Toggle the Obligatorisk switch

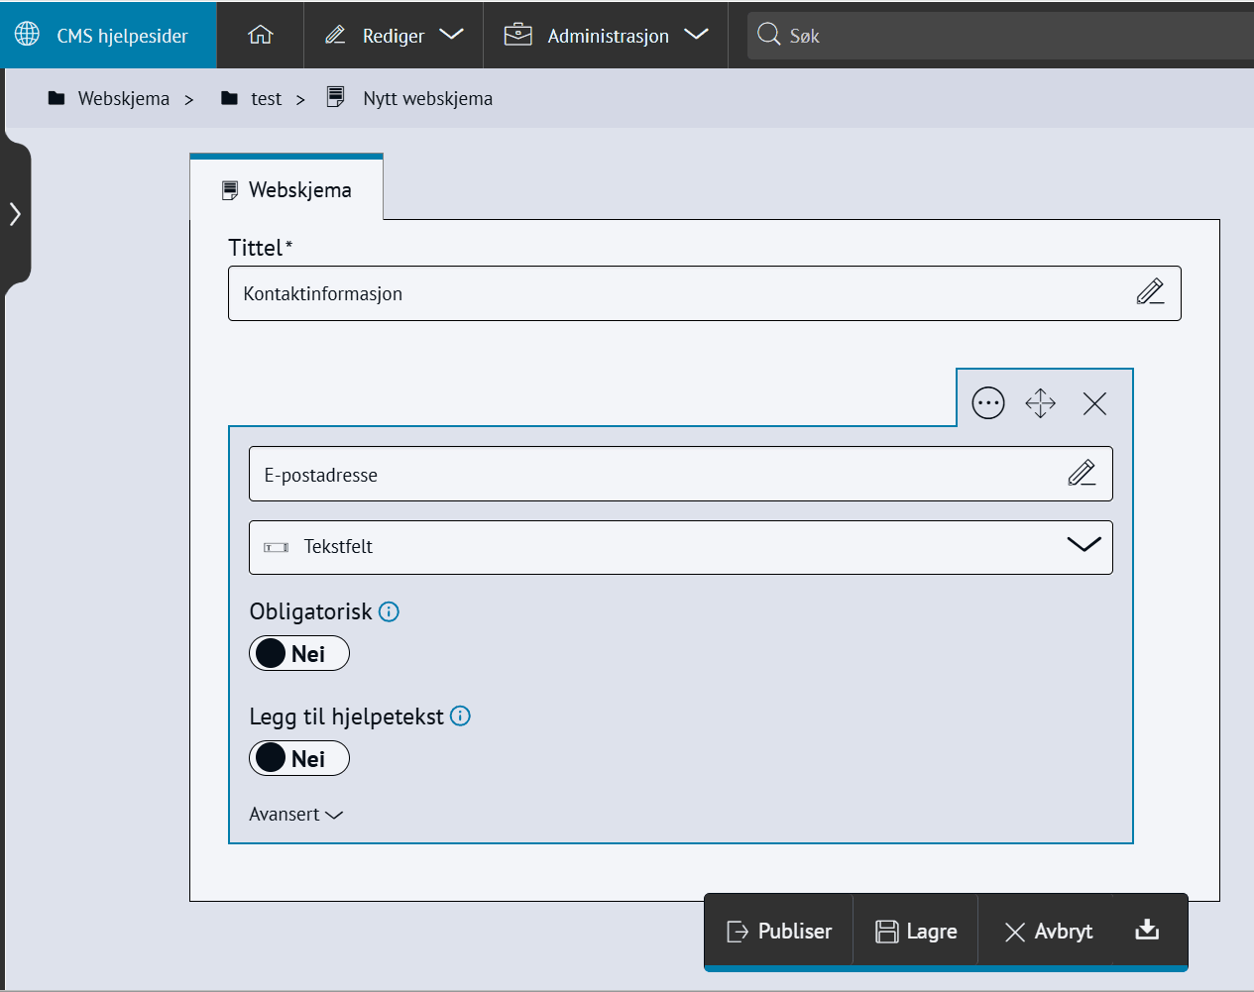click(298, 653)
